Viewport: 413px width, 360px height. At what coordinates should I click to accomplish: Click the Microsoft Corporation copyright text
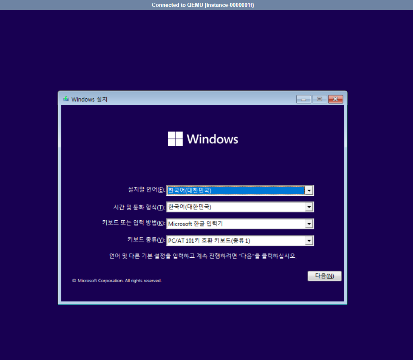[x=117, y=281]
